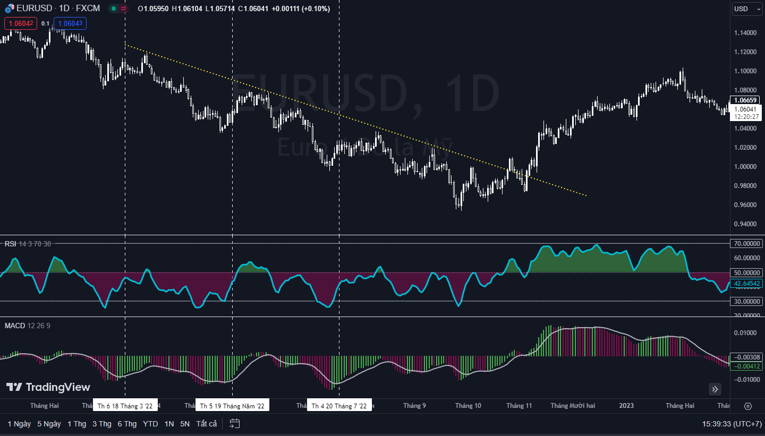Viewport: 765px width, 436px height.
Task: Click the MACD value label −0.00308
Action: (747, 357)
